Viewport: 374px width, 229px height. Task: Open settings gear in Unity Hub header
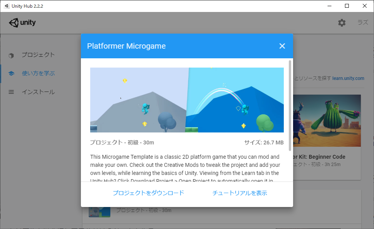pos(342,23)
